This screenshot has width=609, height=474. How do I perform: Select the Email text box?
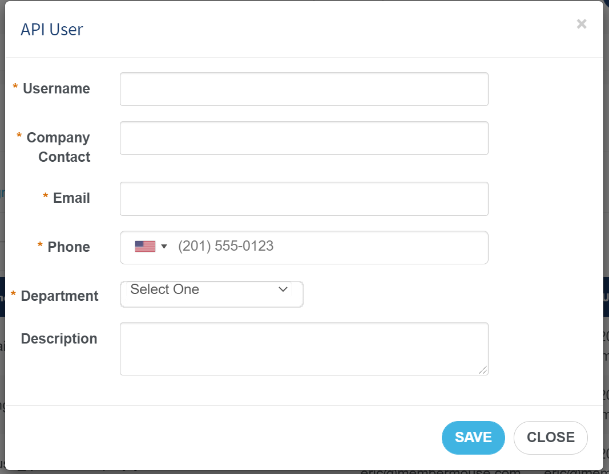click(x=304, y=199)
